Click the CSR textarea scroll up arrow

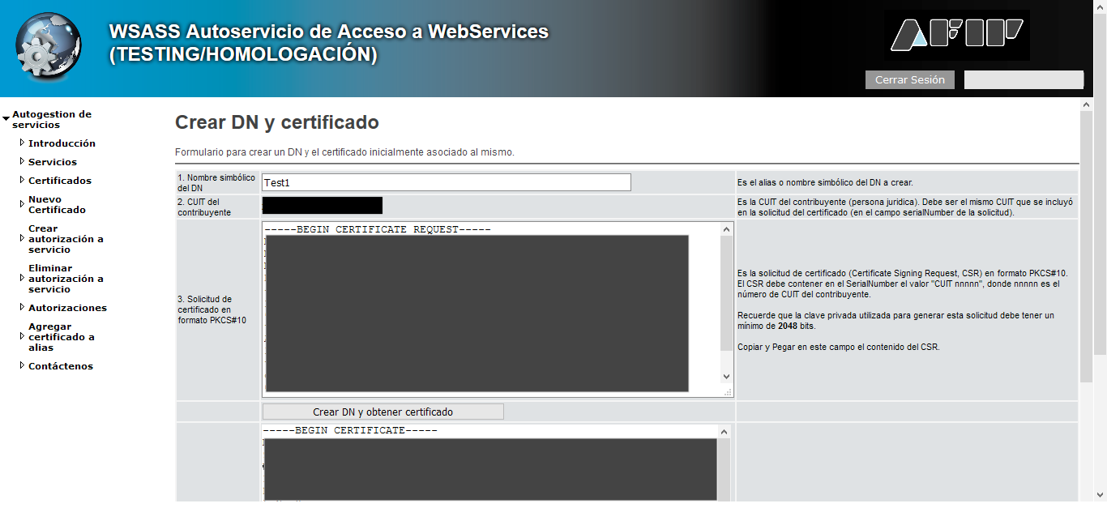725,229
